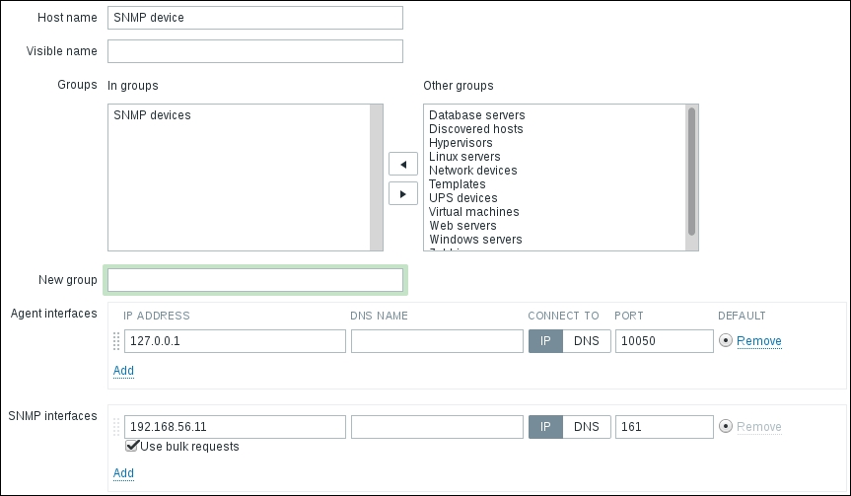Toggle Use bulk requests checkbox
This screenshot has width=851, height=496.
pos(132,446)
